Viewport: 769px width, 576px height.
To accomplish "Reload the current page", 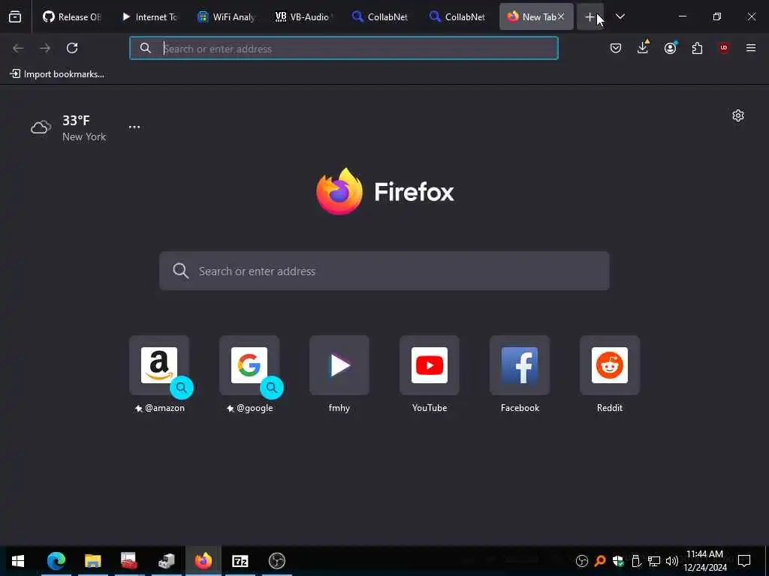I will (72, 48).
